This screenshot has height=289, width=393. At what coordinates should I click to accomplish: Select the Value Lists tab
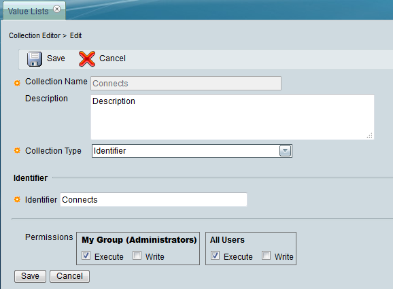(28, 12)
